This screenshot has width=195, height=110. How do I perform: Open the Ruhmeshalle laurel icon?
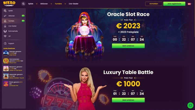click(5, 31)
